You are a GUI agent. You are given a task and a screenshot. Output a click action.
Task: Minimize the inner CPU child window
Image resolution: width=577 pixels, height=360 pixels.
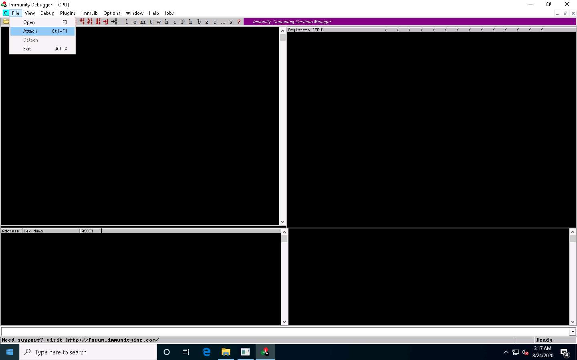point(557,13)
